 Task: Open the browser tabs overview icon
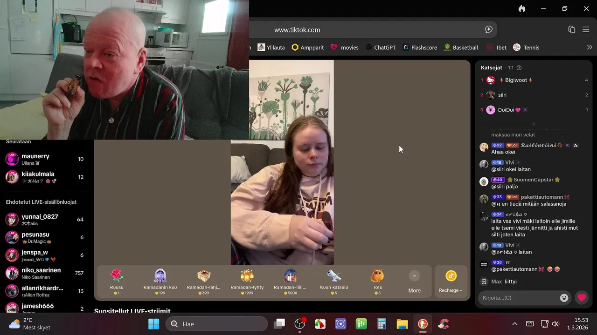tap(572, 30)
